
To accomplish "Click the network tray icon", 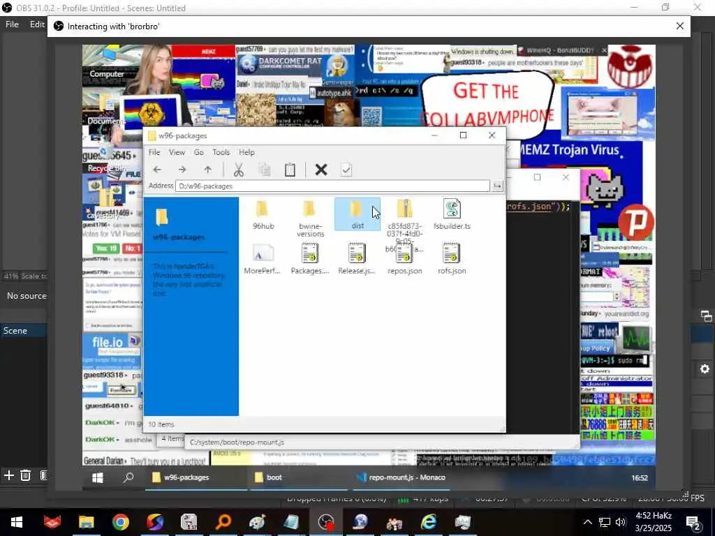I will click(605, 522).
